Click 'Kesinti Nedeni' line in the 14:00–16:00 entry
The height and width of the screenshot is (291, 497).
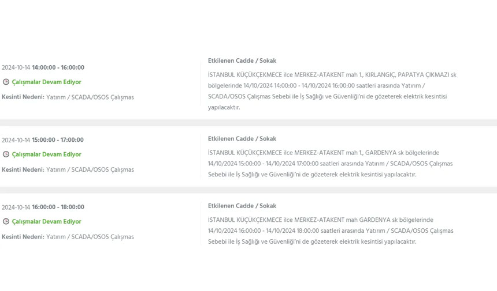[68, 97]
